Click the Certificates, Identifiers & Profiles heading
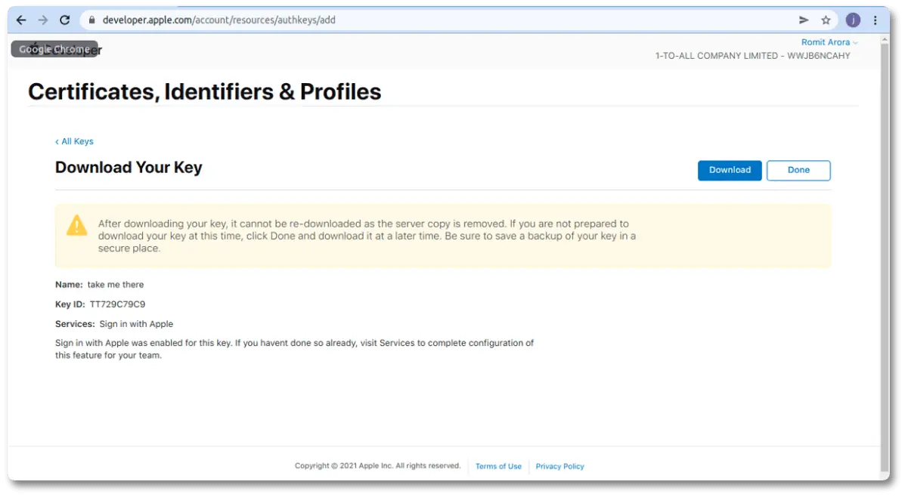Screen dimensions: 905x497 (205, 92)
